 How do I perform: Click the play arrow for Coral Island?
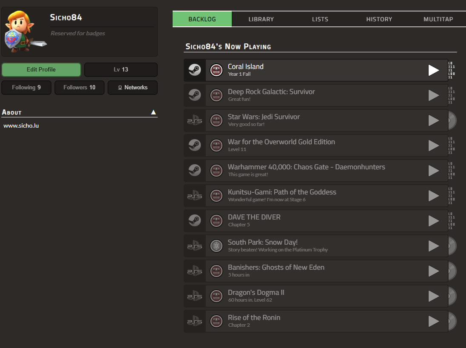434,70
